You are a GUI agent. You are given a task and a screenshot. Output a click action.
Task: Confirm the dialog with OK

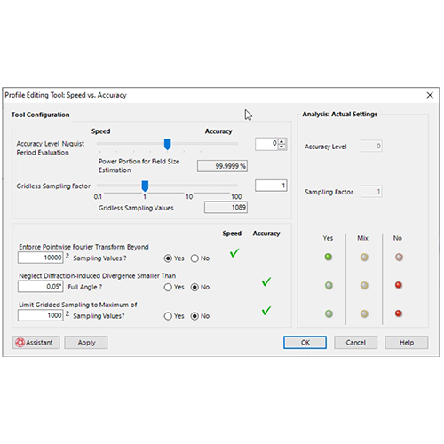(305, 343)
